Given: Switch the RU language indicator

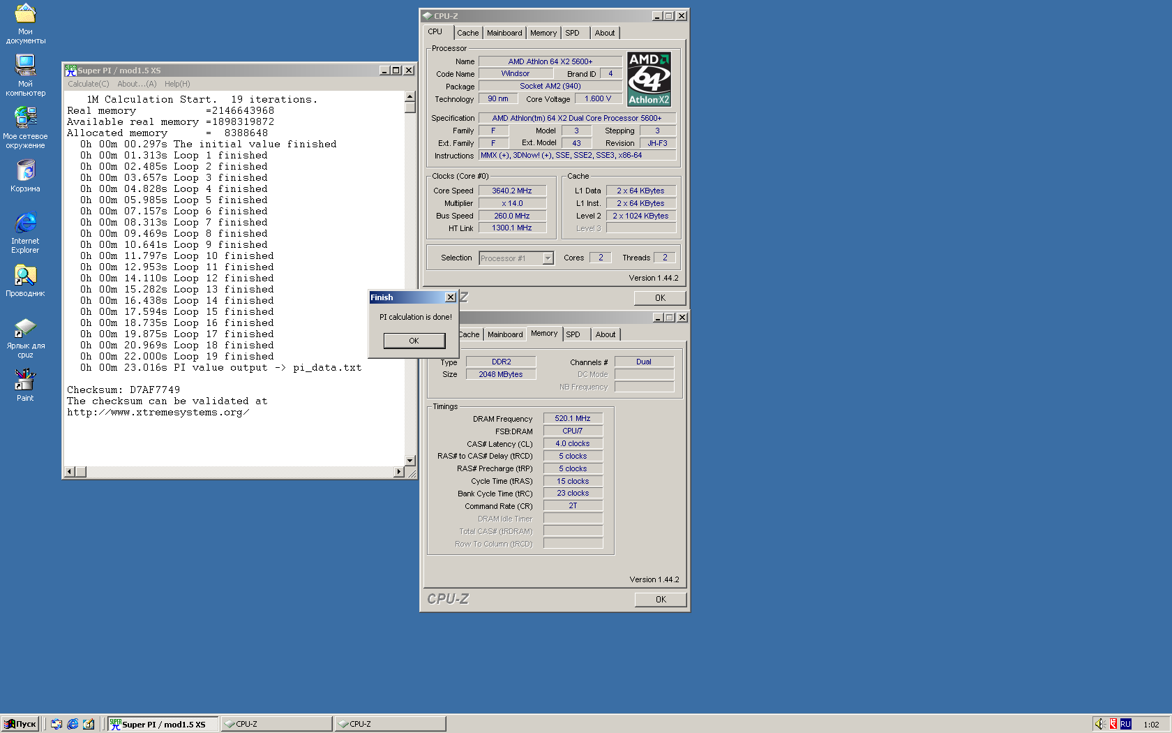Looking at the screenshot, I should point(1125,724).
